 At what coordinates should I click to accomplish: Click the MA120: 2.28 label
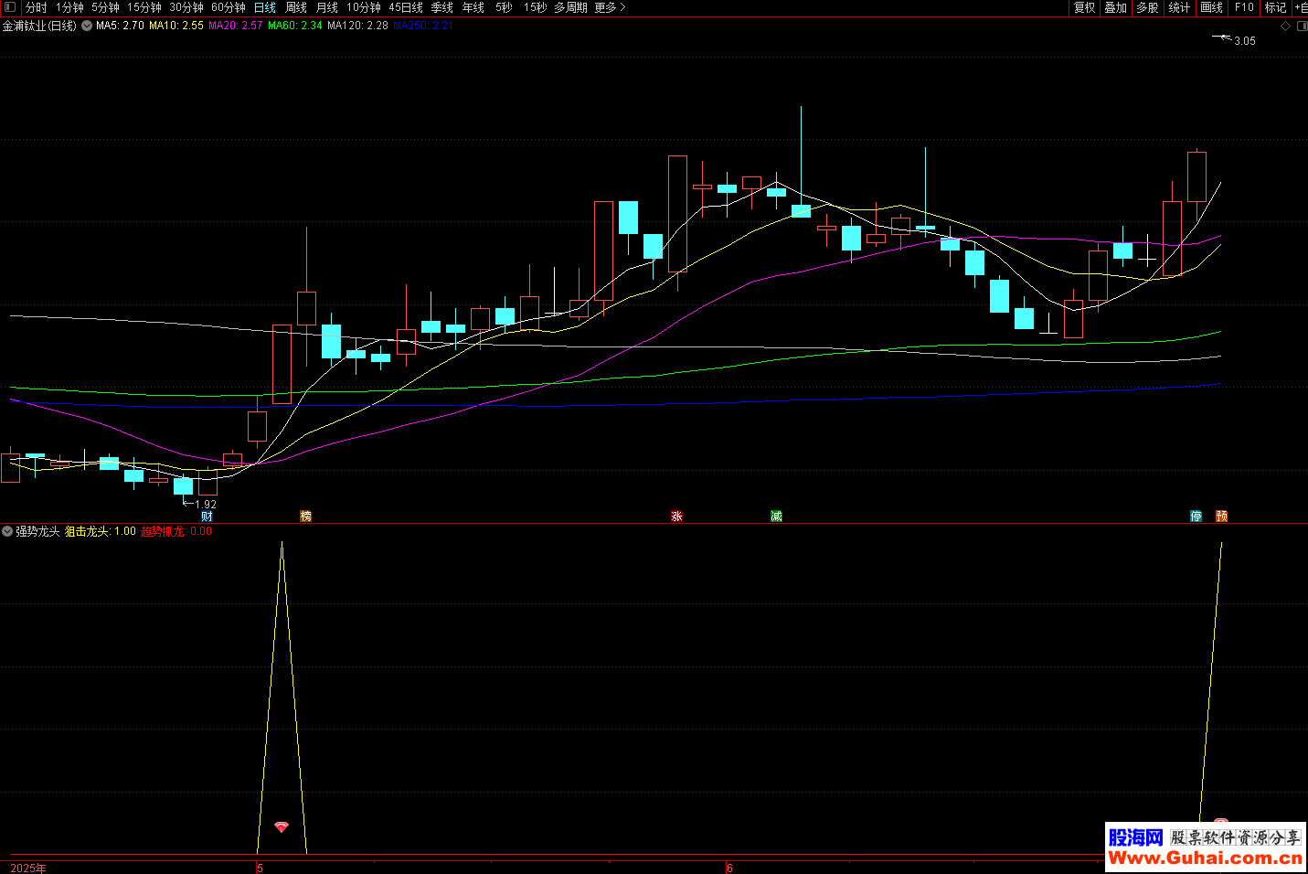click(x=357, y=26)
